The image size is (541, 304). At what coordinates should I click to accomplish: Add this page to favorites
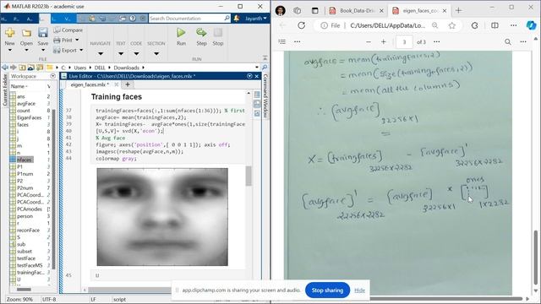pos(452,25)
